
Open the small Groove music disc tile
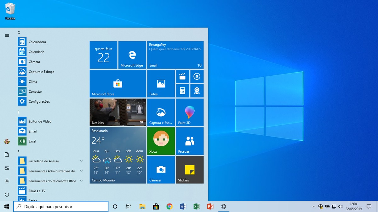(197, 76)
